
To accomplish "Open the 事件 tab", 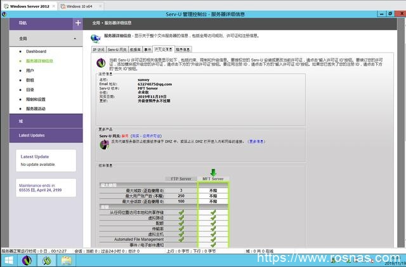I will (148, 50).
